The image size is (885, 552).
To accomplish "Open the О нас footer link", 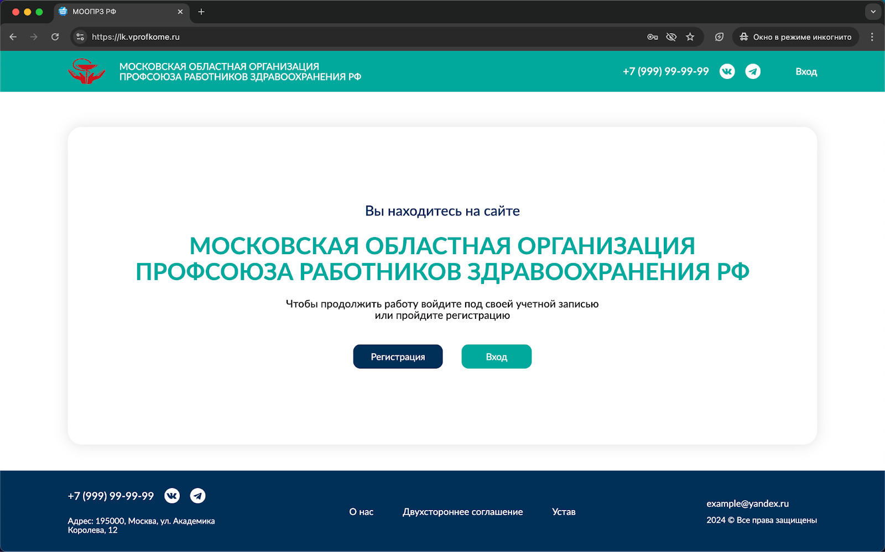I will point(361,512).
